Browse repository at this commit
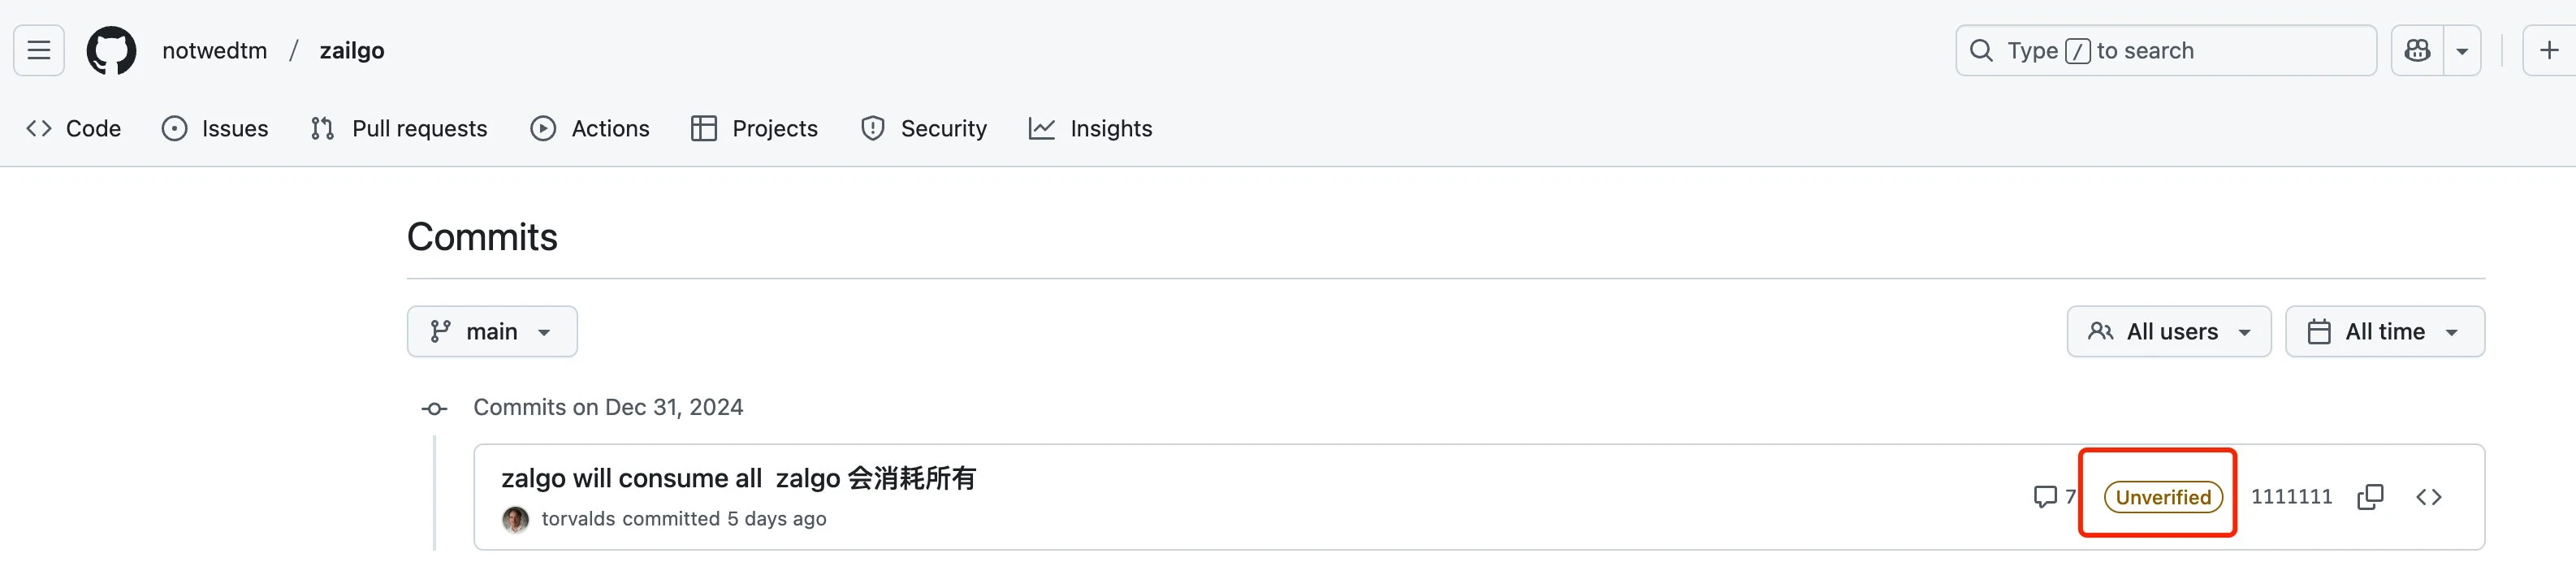The height and width of the screenshot is (588, 2576). [2429, 497]
